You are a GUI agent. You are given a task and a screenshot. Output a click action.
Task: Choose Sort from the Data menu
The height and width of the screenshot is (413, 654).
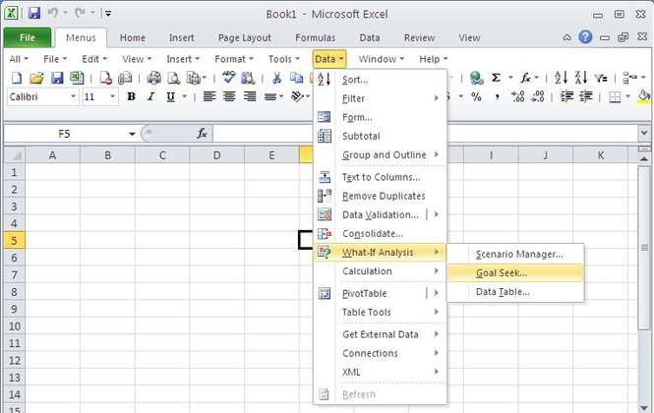380,80
